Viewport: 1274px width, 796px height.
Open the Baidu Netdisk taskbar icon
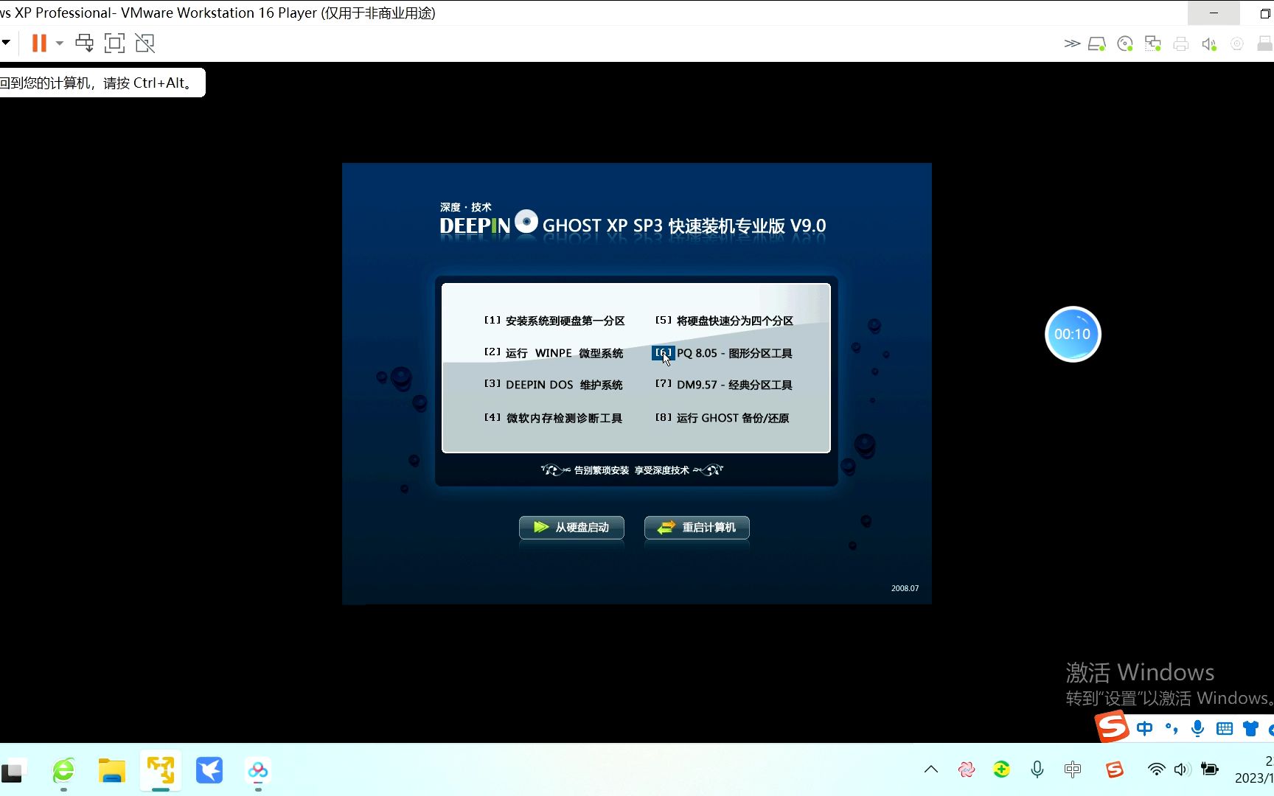tap(258, 771)
